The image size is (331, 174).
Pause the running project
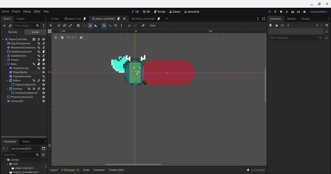coord(275,12)
